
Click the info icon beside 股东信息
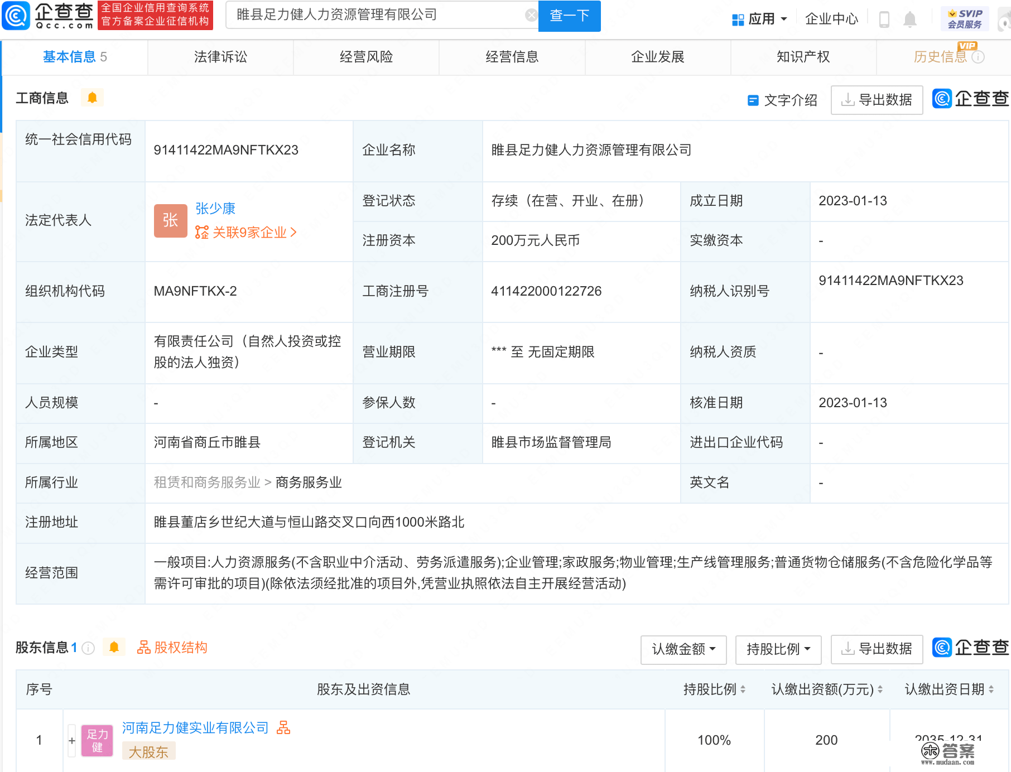pyautogui.click(x=88, y=648)
